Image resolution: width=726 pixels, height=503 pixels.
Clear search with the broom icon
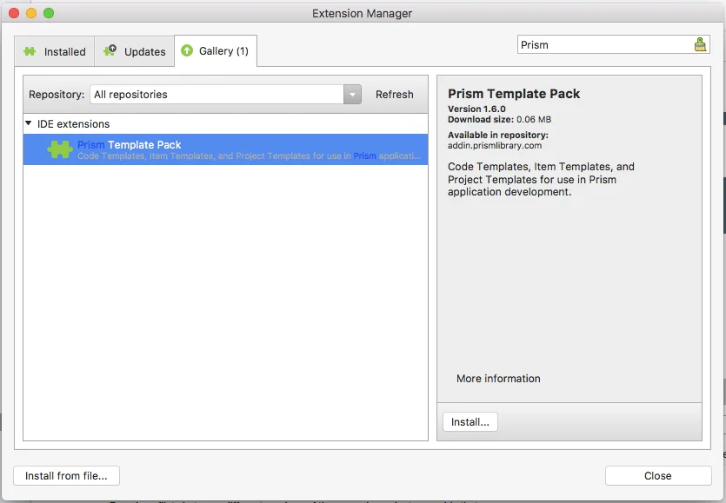click(700, 45)
